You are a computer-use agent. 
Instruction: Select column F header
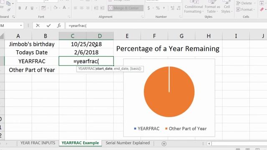[x=154, y=36]
